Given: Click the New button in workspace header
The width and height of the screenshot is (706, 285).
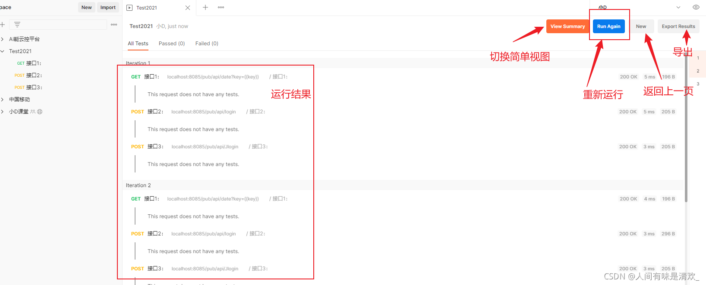Looking at the screenshot, I should pyautogui.click(x=87, y=7).
